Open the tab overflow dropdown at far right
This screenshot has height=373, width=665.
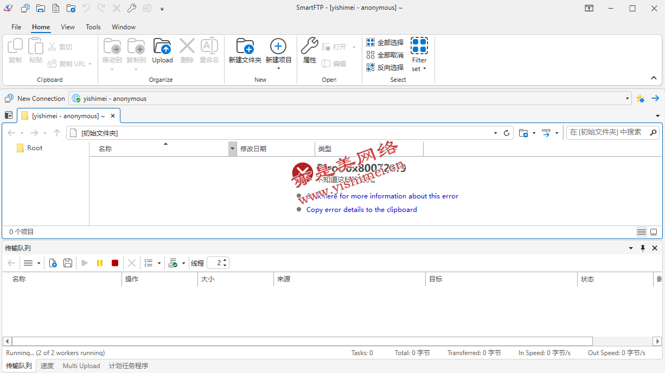tap(657, 116)
